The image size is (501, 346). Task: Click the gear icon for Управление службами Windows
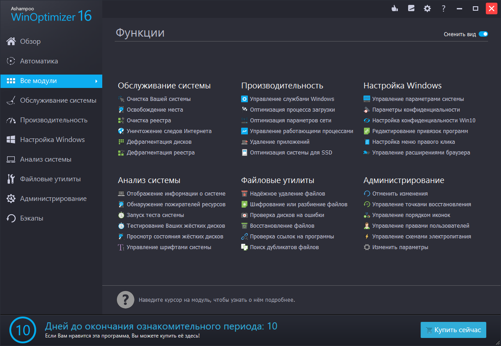click(244, 99)
